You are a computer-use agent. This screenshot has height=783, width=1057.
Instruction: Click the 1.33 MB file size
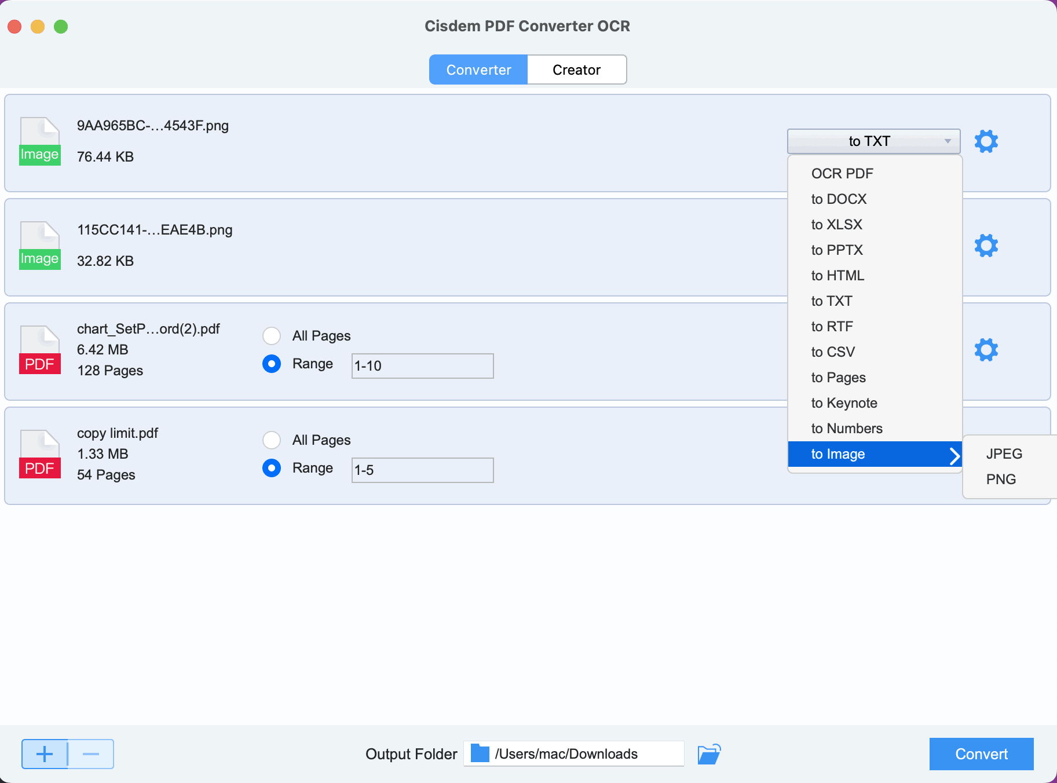103,454
